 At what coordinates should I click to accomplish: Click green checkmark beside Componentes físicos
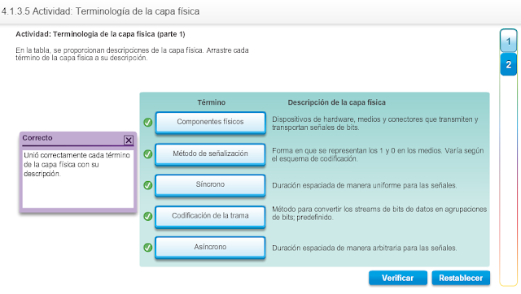(148, 123)
